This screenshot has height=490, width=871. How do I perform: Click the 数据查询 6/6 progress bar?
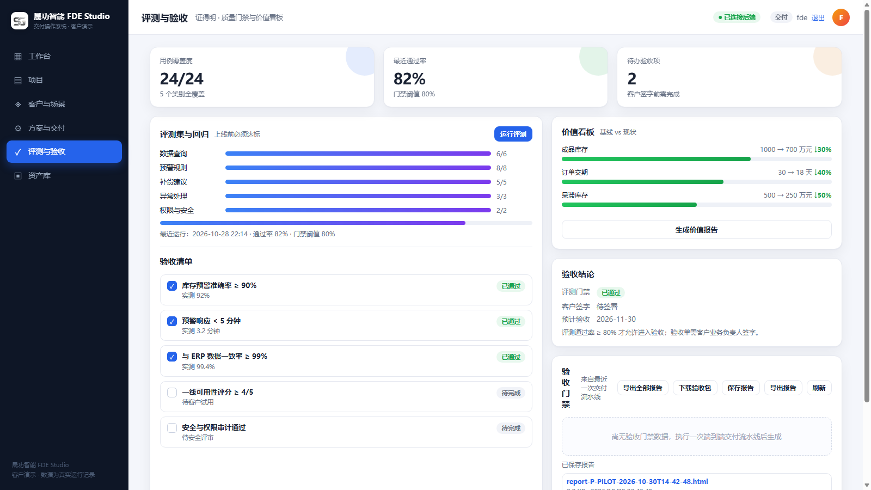point(358,154)
